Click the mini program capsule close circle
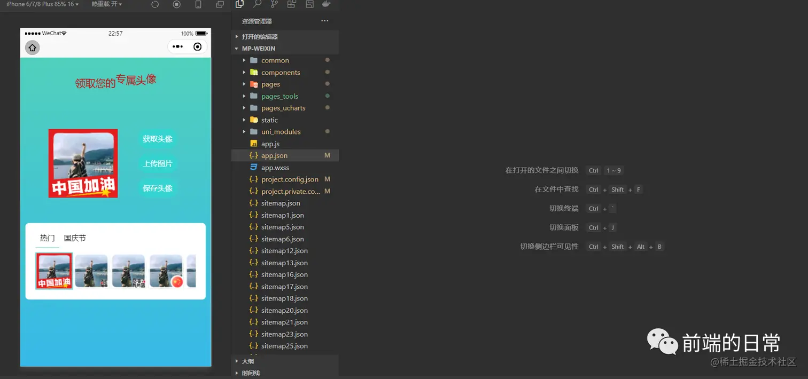Image resolution: width=808 pixels, height=379 pixels. click(x=198, y=47)
